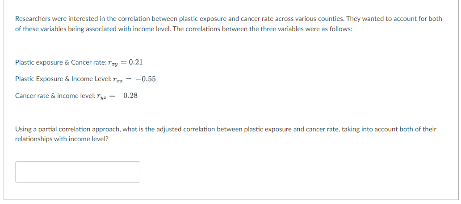This screenshot has width=461, height=204.
Task: Click the empty answer input field
Action: coord(77,172)
